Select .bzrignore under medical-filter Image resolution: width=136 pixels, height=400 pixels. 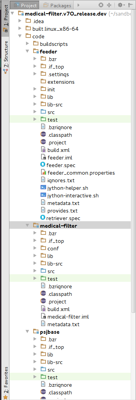click(60, 286)
